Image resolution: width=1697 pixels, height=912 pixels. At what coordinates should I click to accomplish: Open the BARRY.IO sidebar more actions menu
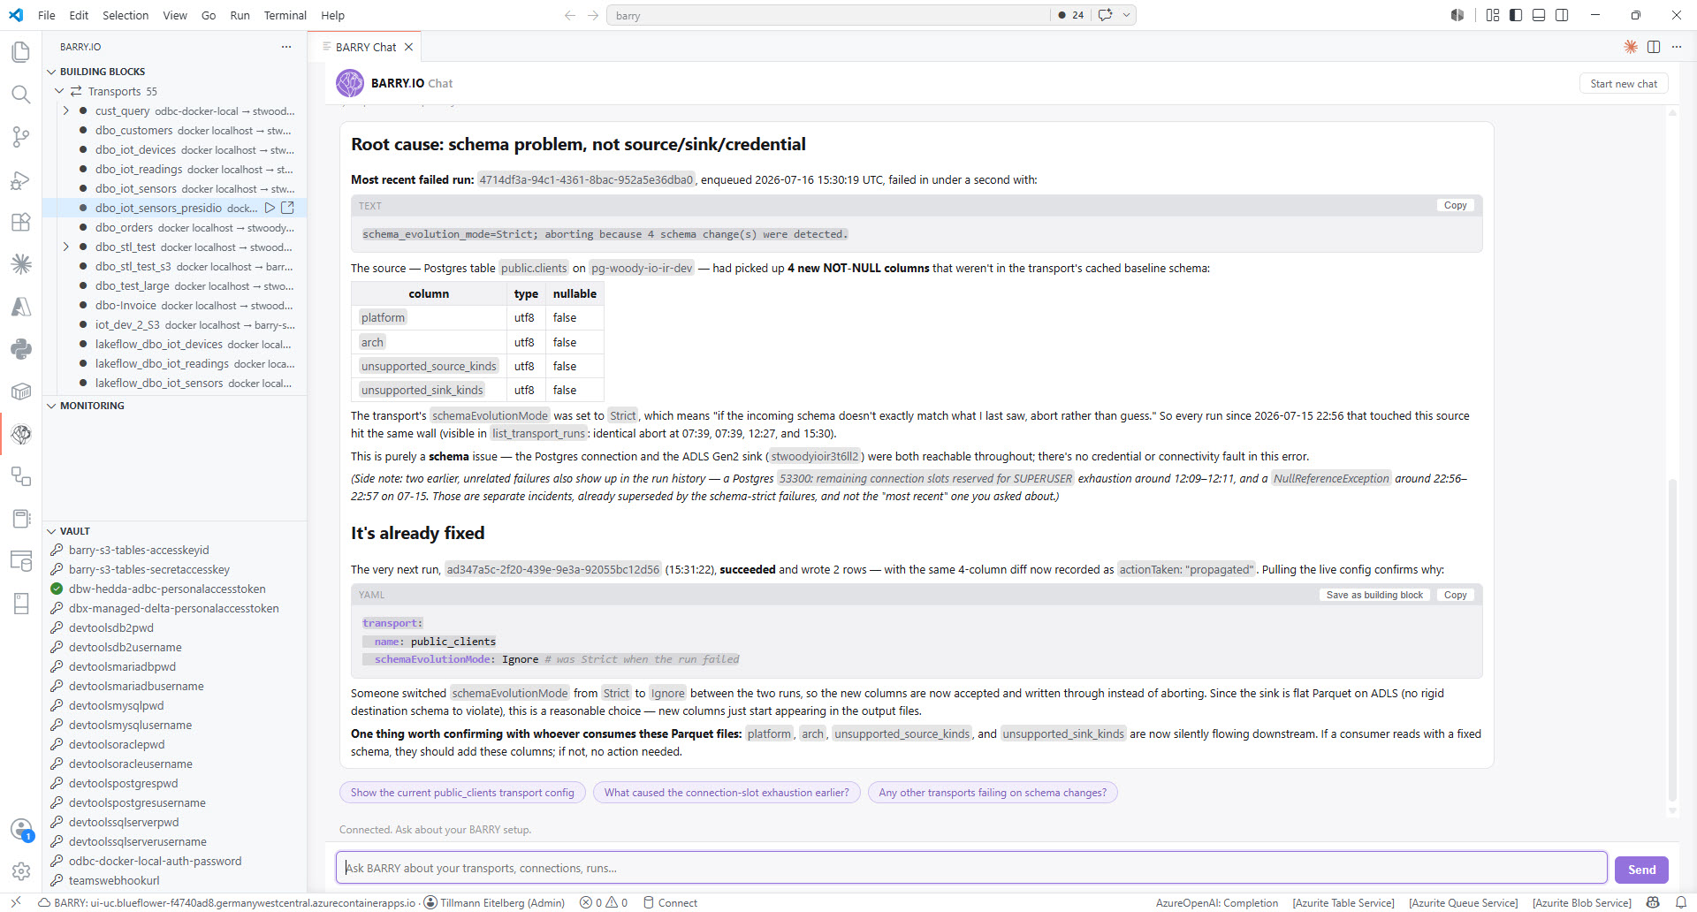pos(286,47)
